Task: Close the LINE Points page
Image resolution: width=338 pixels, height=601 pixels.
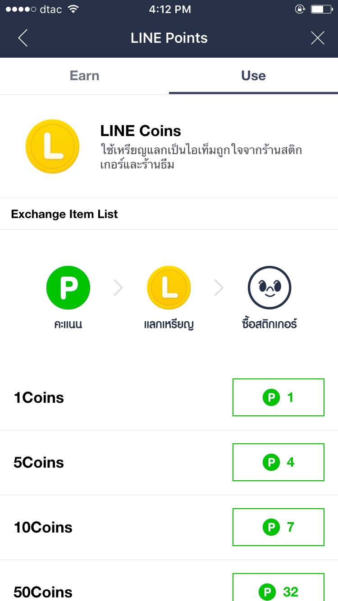Action: coord(317,38)
